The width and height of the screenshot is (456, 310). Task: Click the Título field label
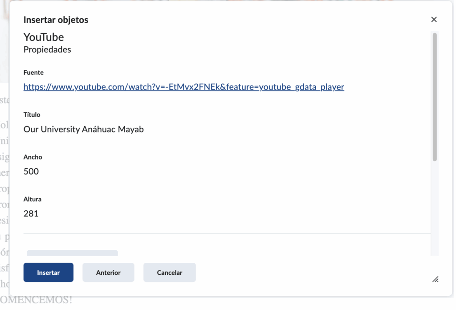pos(32,115)
